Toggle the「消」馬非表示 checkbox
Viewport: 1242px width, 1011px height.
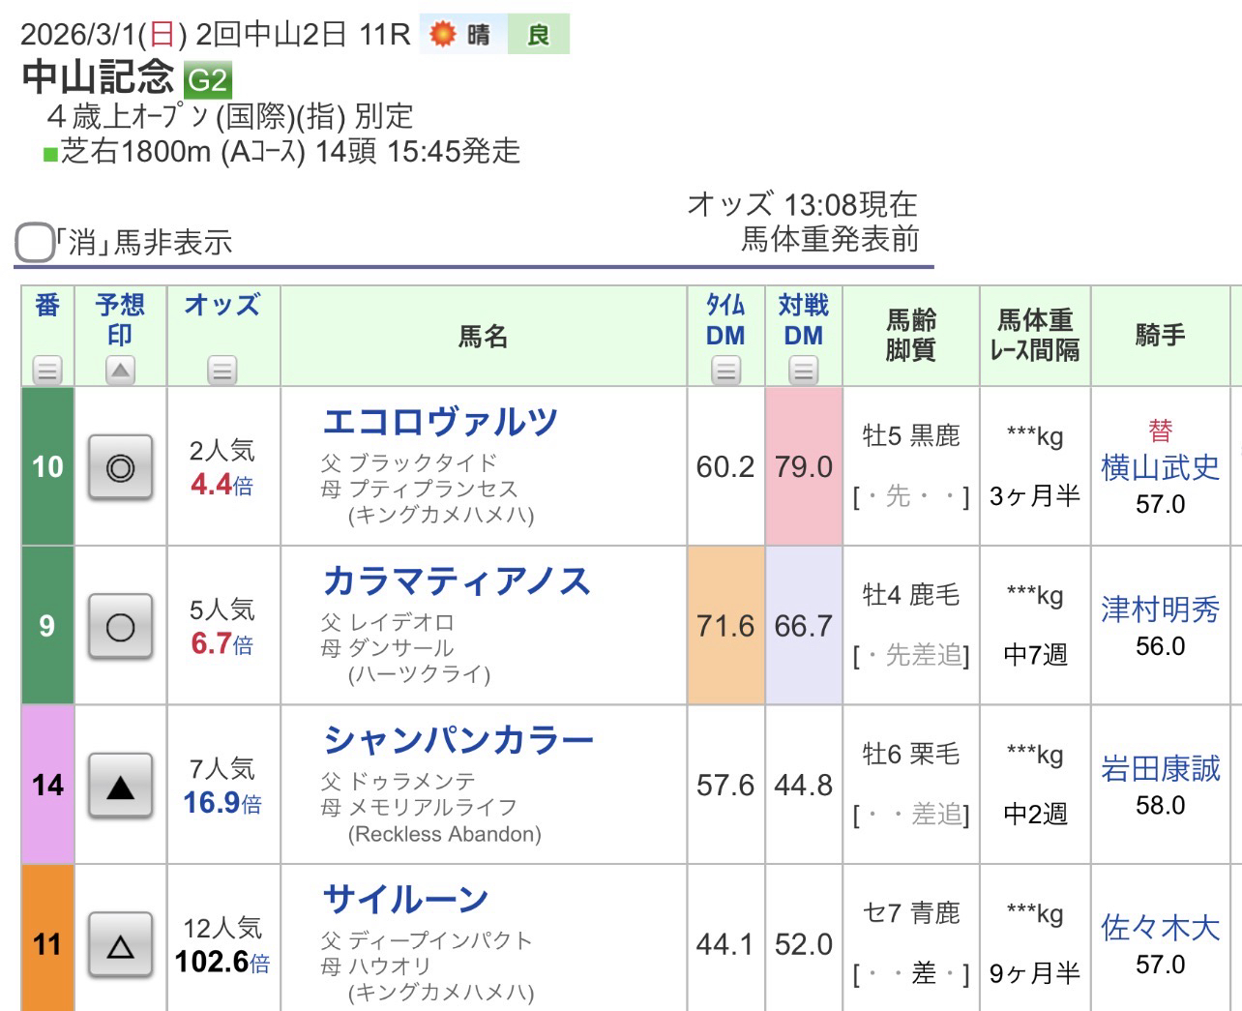35,242
